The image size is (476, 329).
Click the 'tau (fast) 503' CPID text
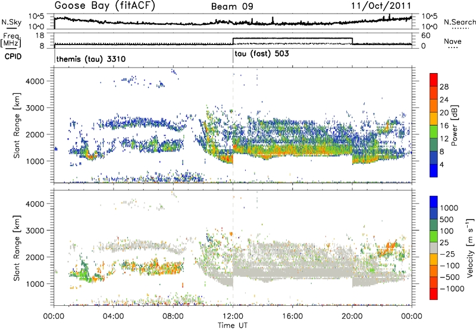click(262, 54)
